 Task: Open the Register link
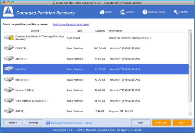[x=184, y=12]
